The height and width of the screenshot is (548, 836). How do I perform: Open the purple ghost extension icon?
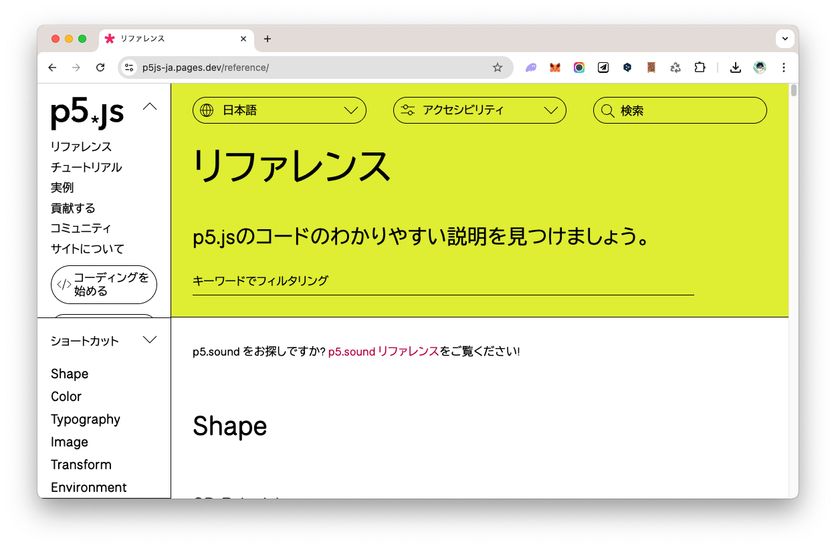pyautogui.click(x=531, y=67)
